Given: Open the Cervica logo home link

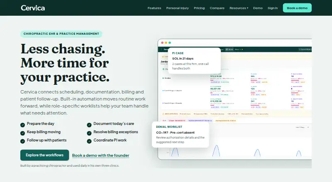Looking at the screenshot, I should pyautogui.click(x=33, y=8).
